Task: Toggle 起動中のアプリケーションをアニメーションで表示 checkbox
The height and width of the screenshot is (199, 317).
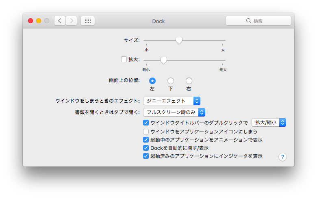Action: pos(146,140)
